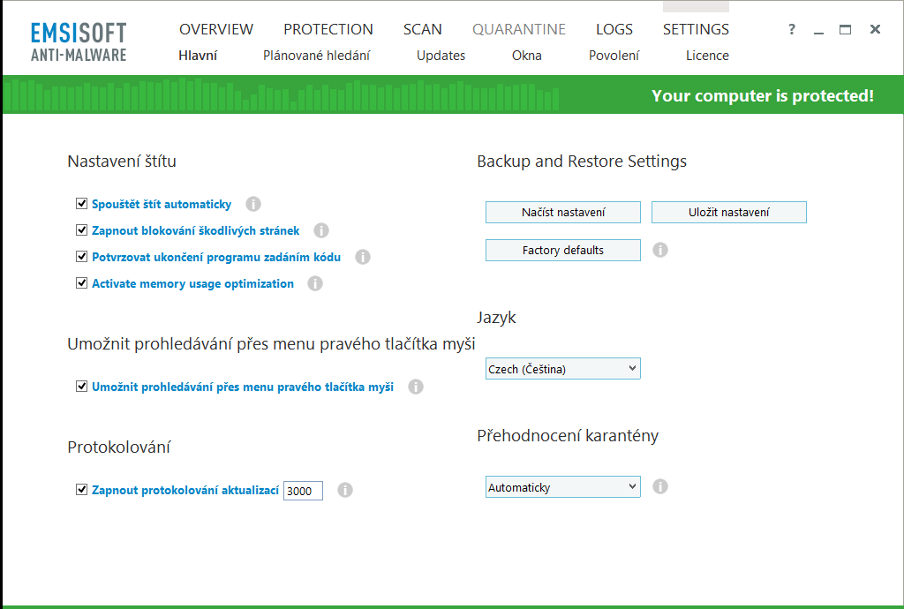Show info for right-click menu scanning checkbox

[x=416, y=387]
